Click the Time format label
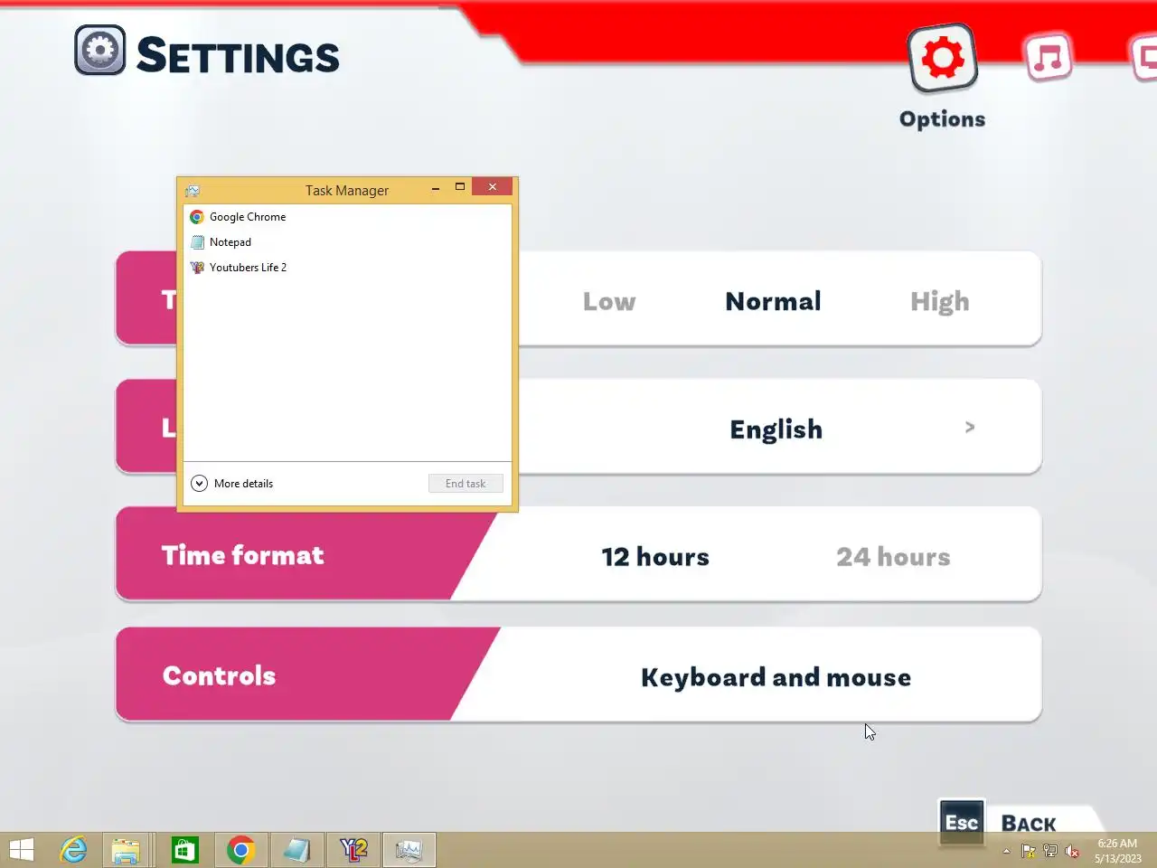The width and height of the screenshot is (1157, 868). point(242,555)
